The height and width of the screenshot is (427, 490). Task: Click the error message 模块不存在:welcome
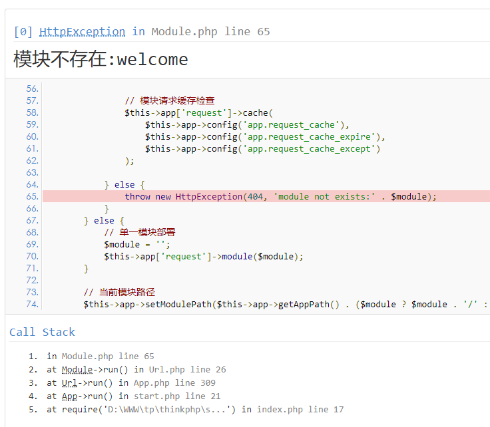[x=101, y=59]
